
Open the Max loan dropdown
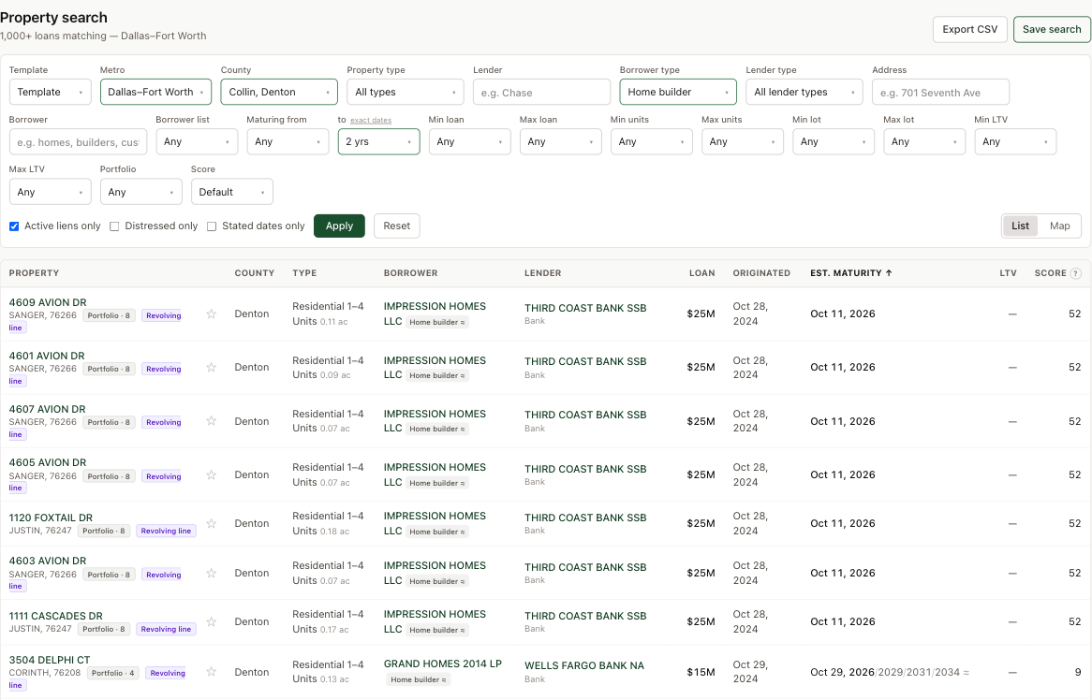[x=560, y=141]
